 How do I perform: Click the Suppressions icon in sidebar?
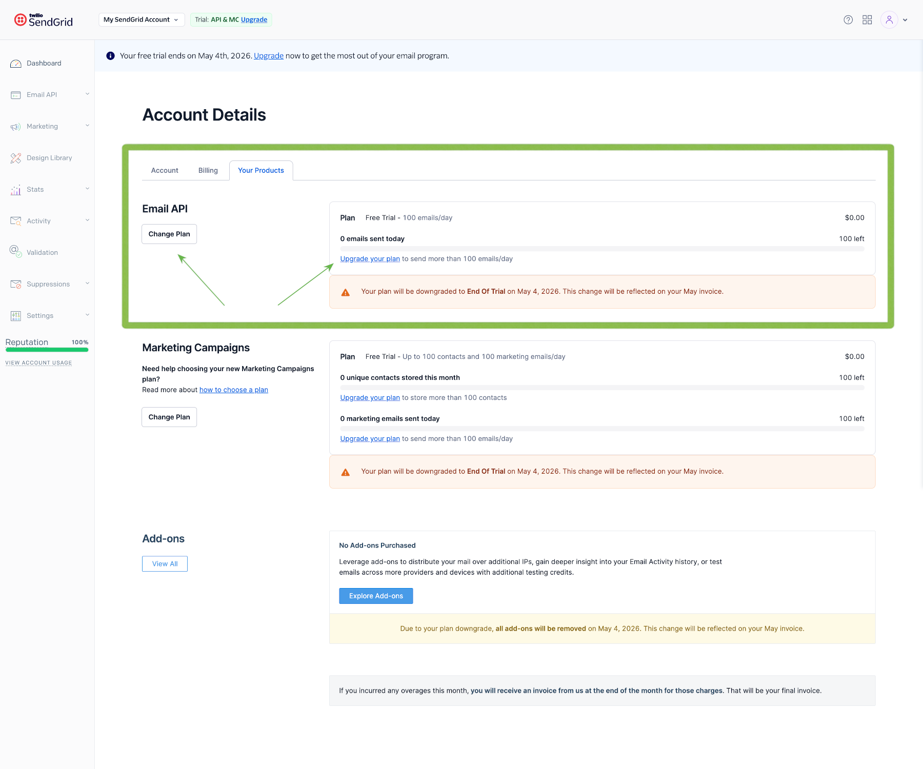[x=16, y=284]
